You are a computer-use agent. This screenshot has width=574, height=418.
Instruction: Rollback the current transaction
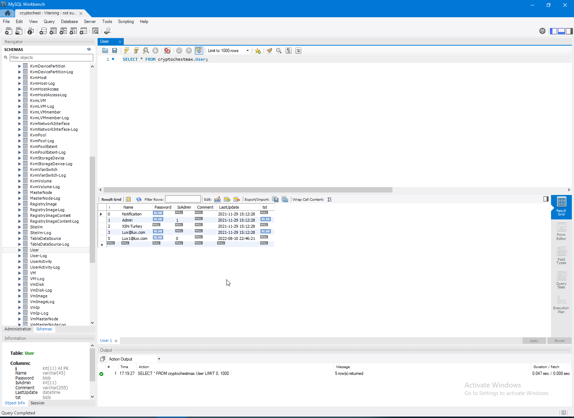coord(189,51)
